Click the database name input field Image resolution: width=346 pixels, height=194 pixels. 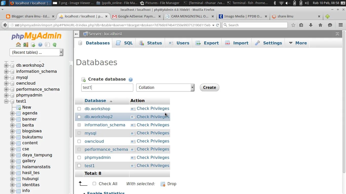pos(107,88)
